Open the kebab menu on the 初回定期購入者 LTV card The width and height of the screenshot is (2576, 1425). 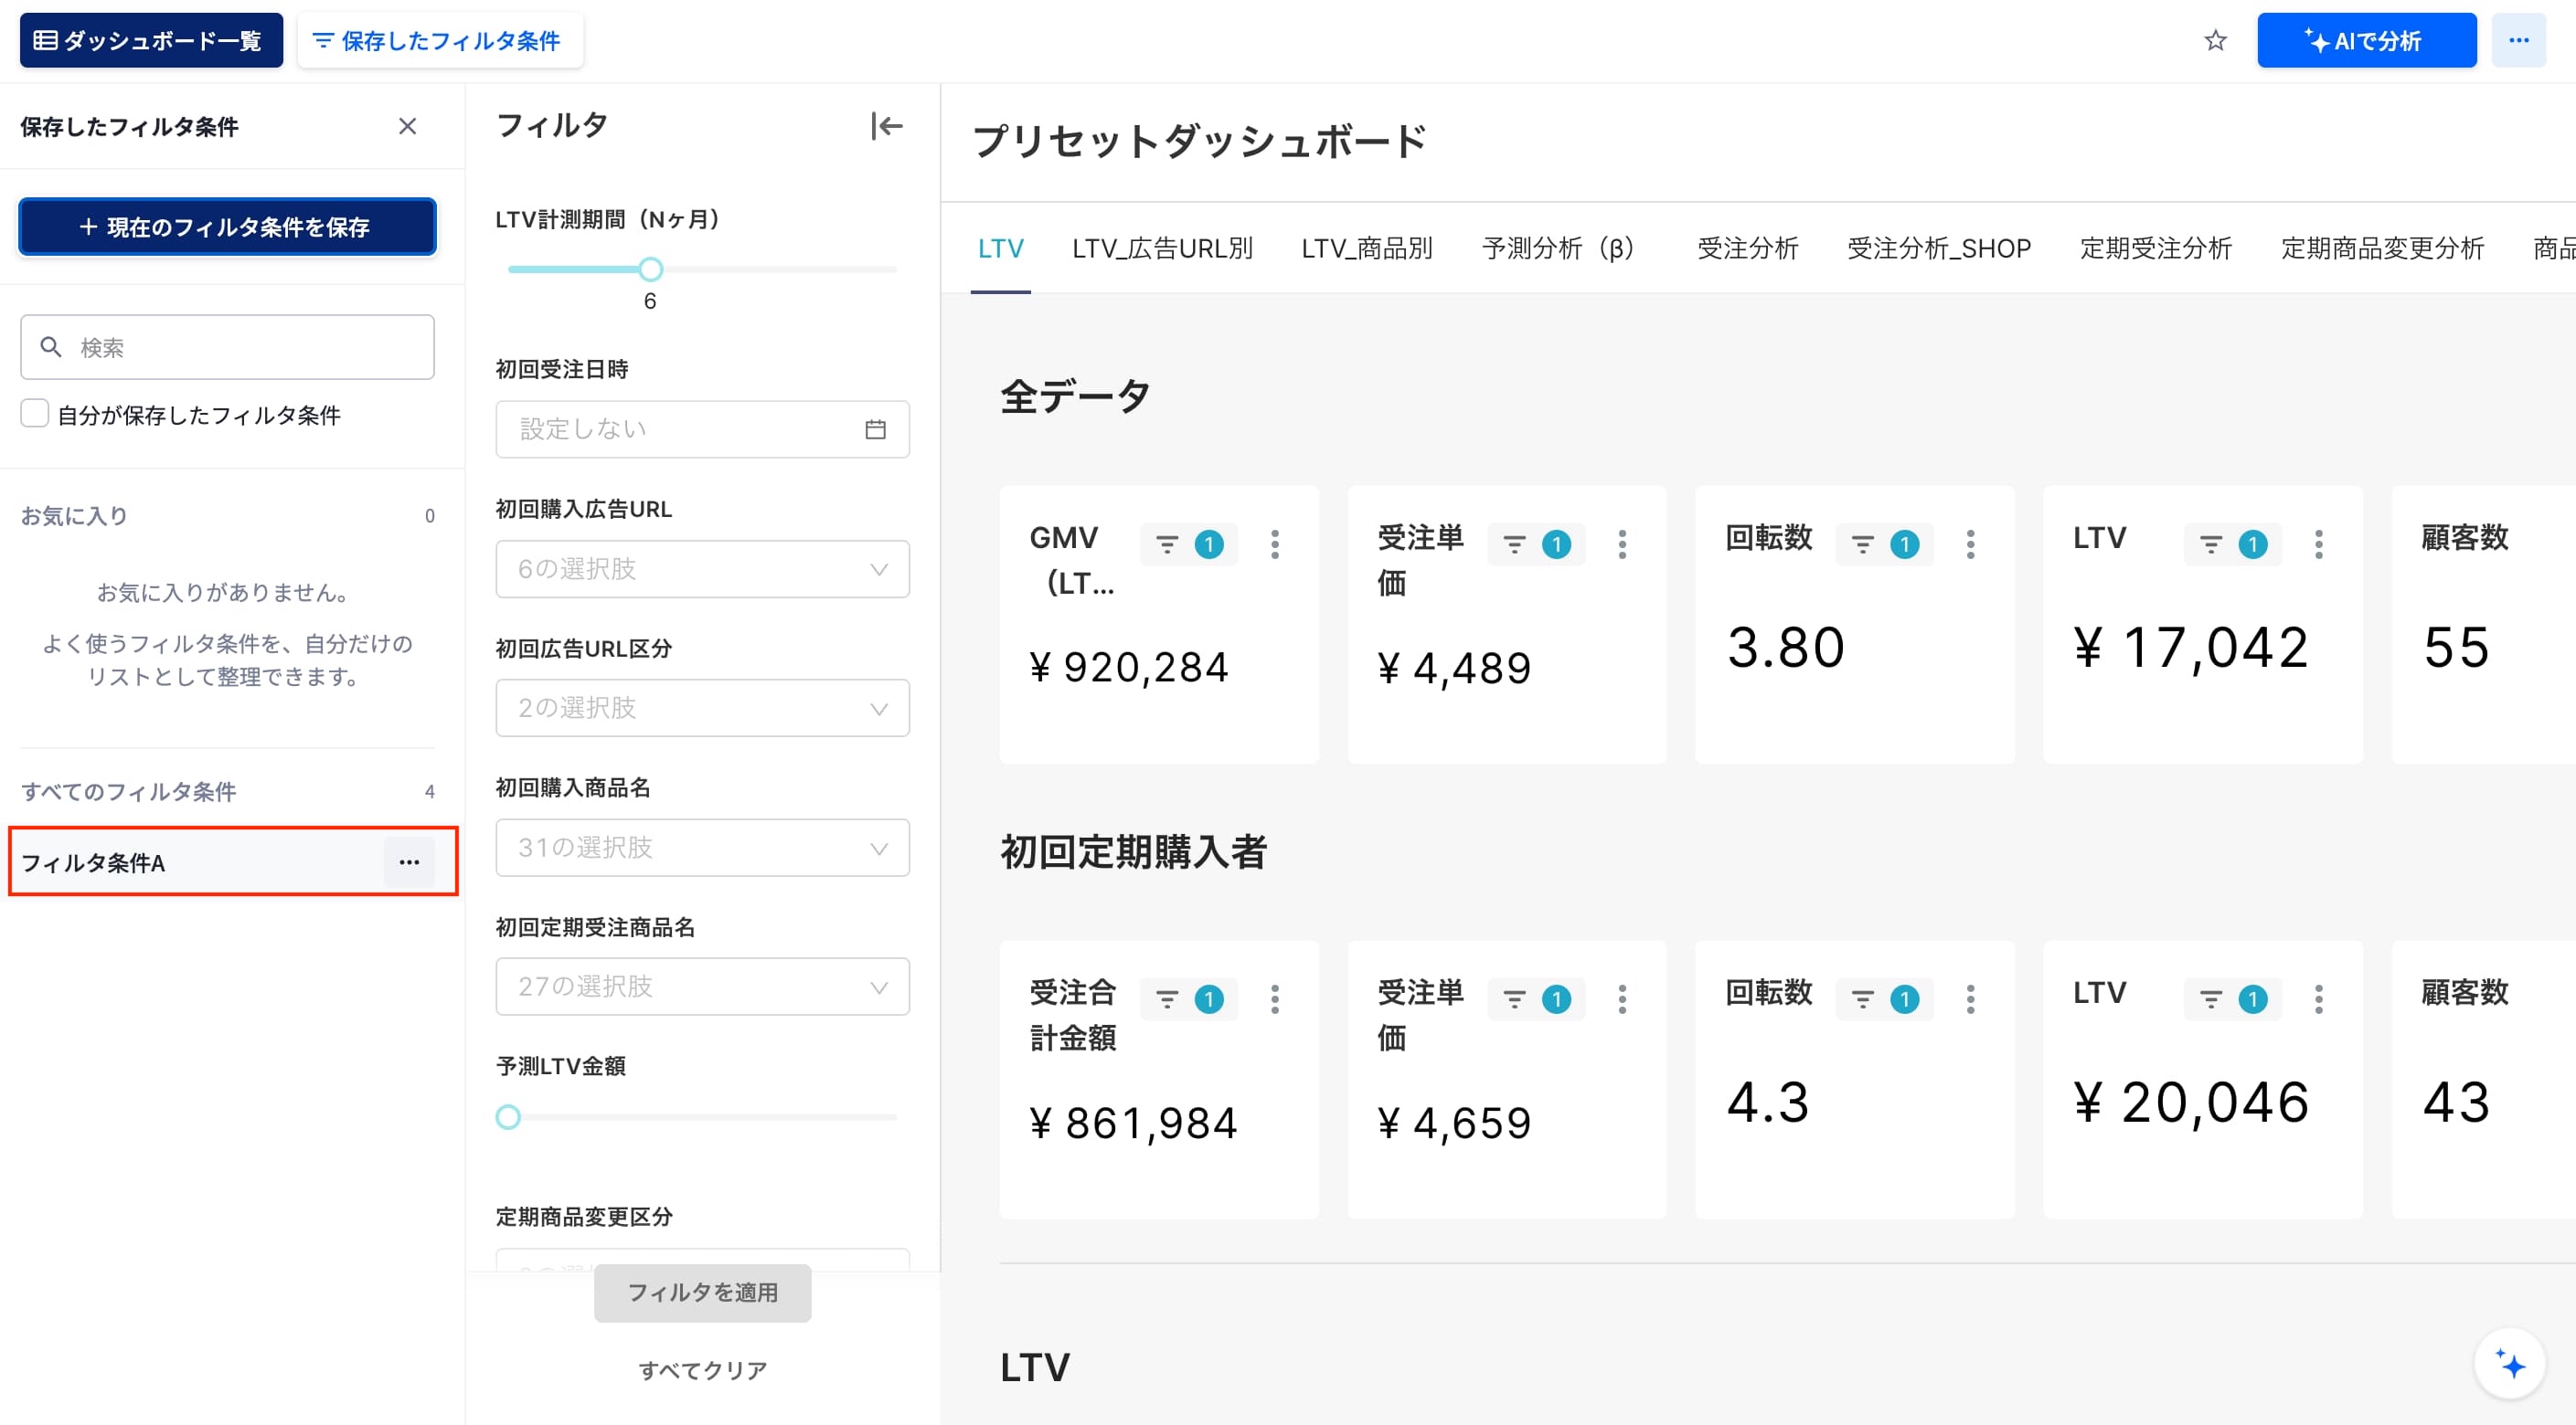(2318, 999)
